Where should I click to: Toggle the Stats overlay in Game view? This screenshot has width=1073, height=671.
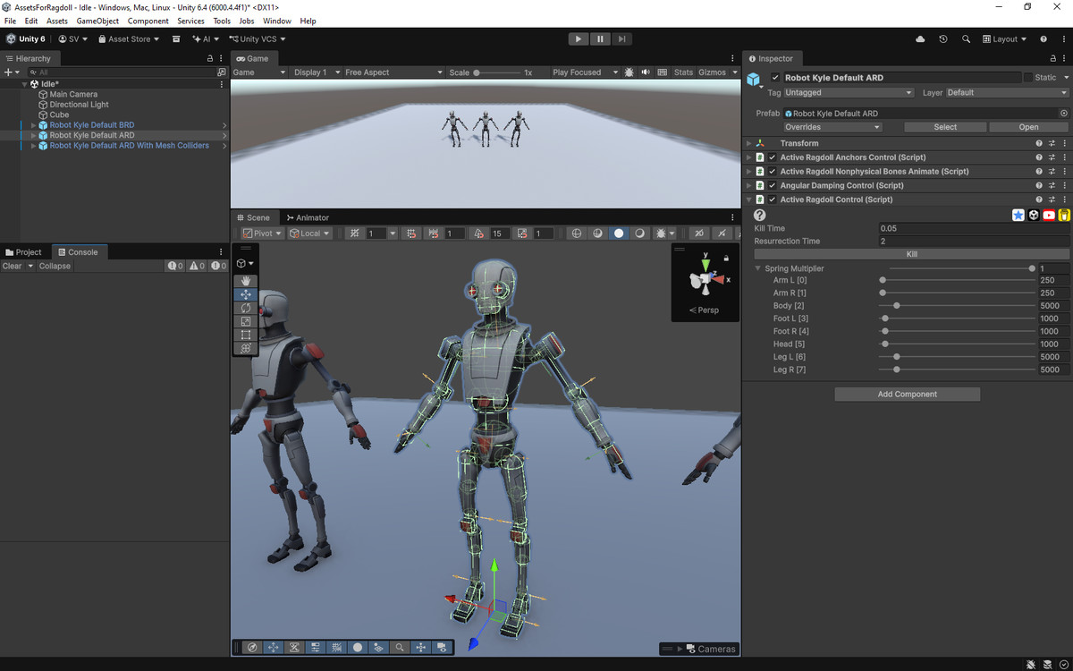click(x=683, y=72)
